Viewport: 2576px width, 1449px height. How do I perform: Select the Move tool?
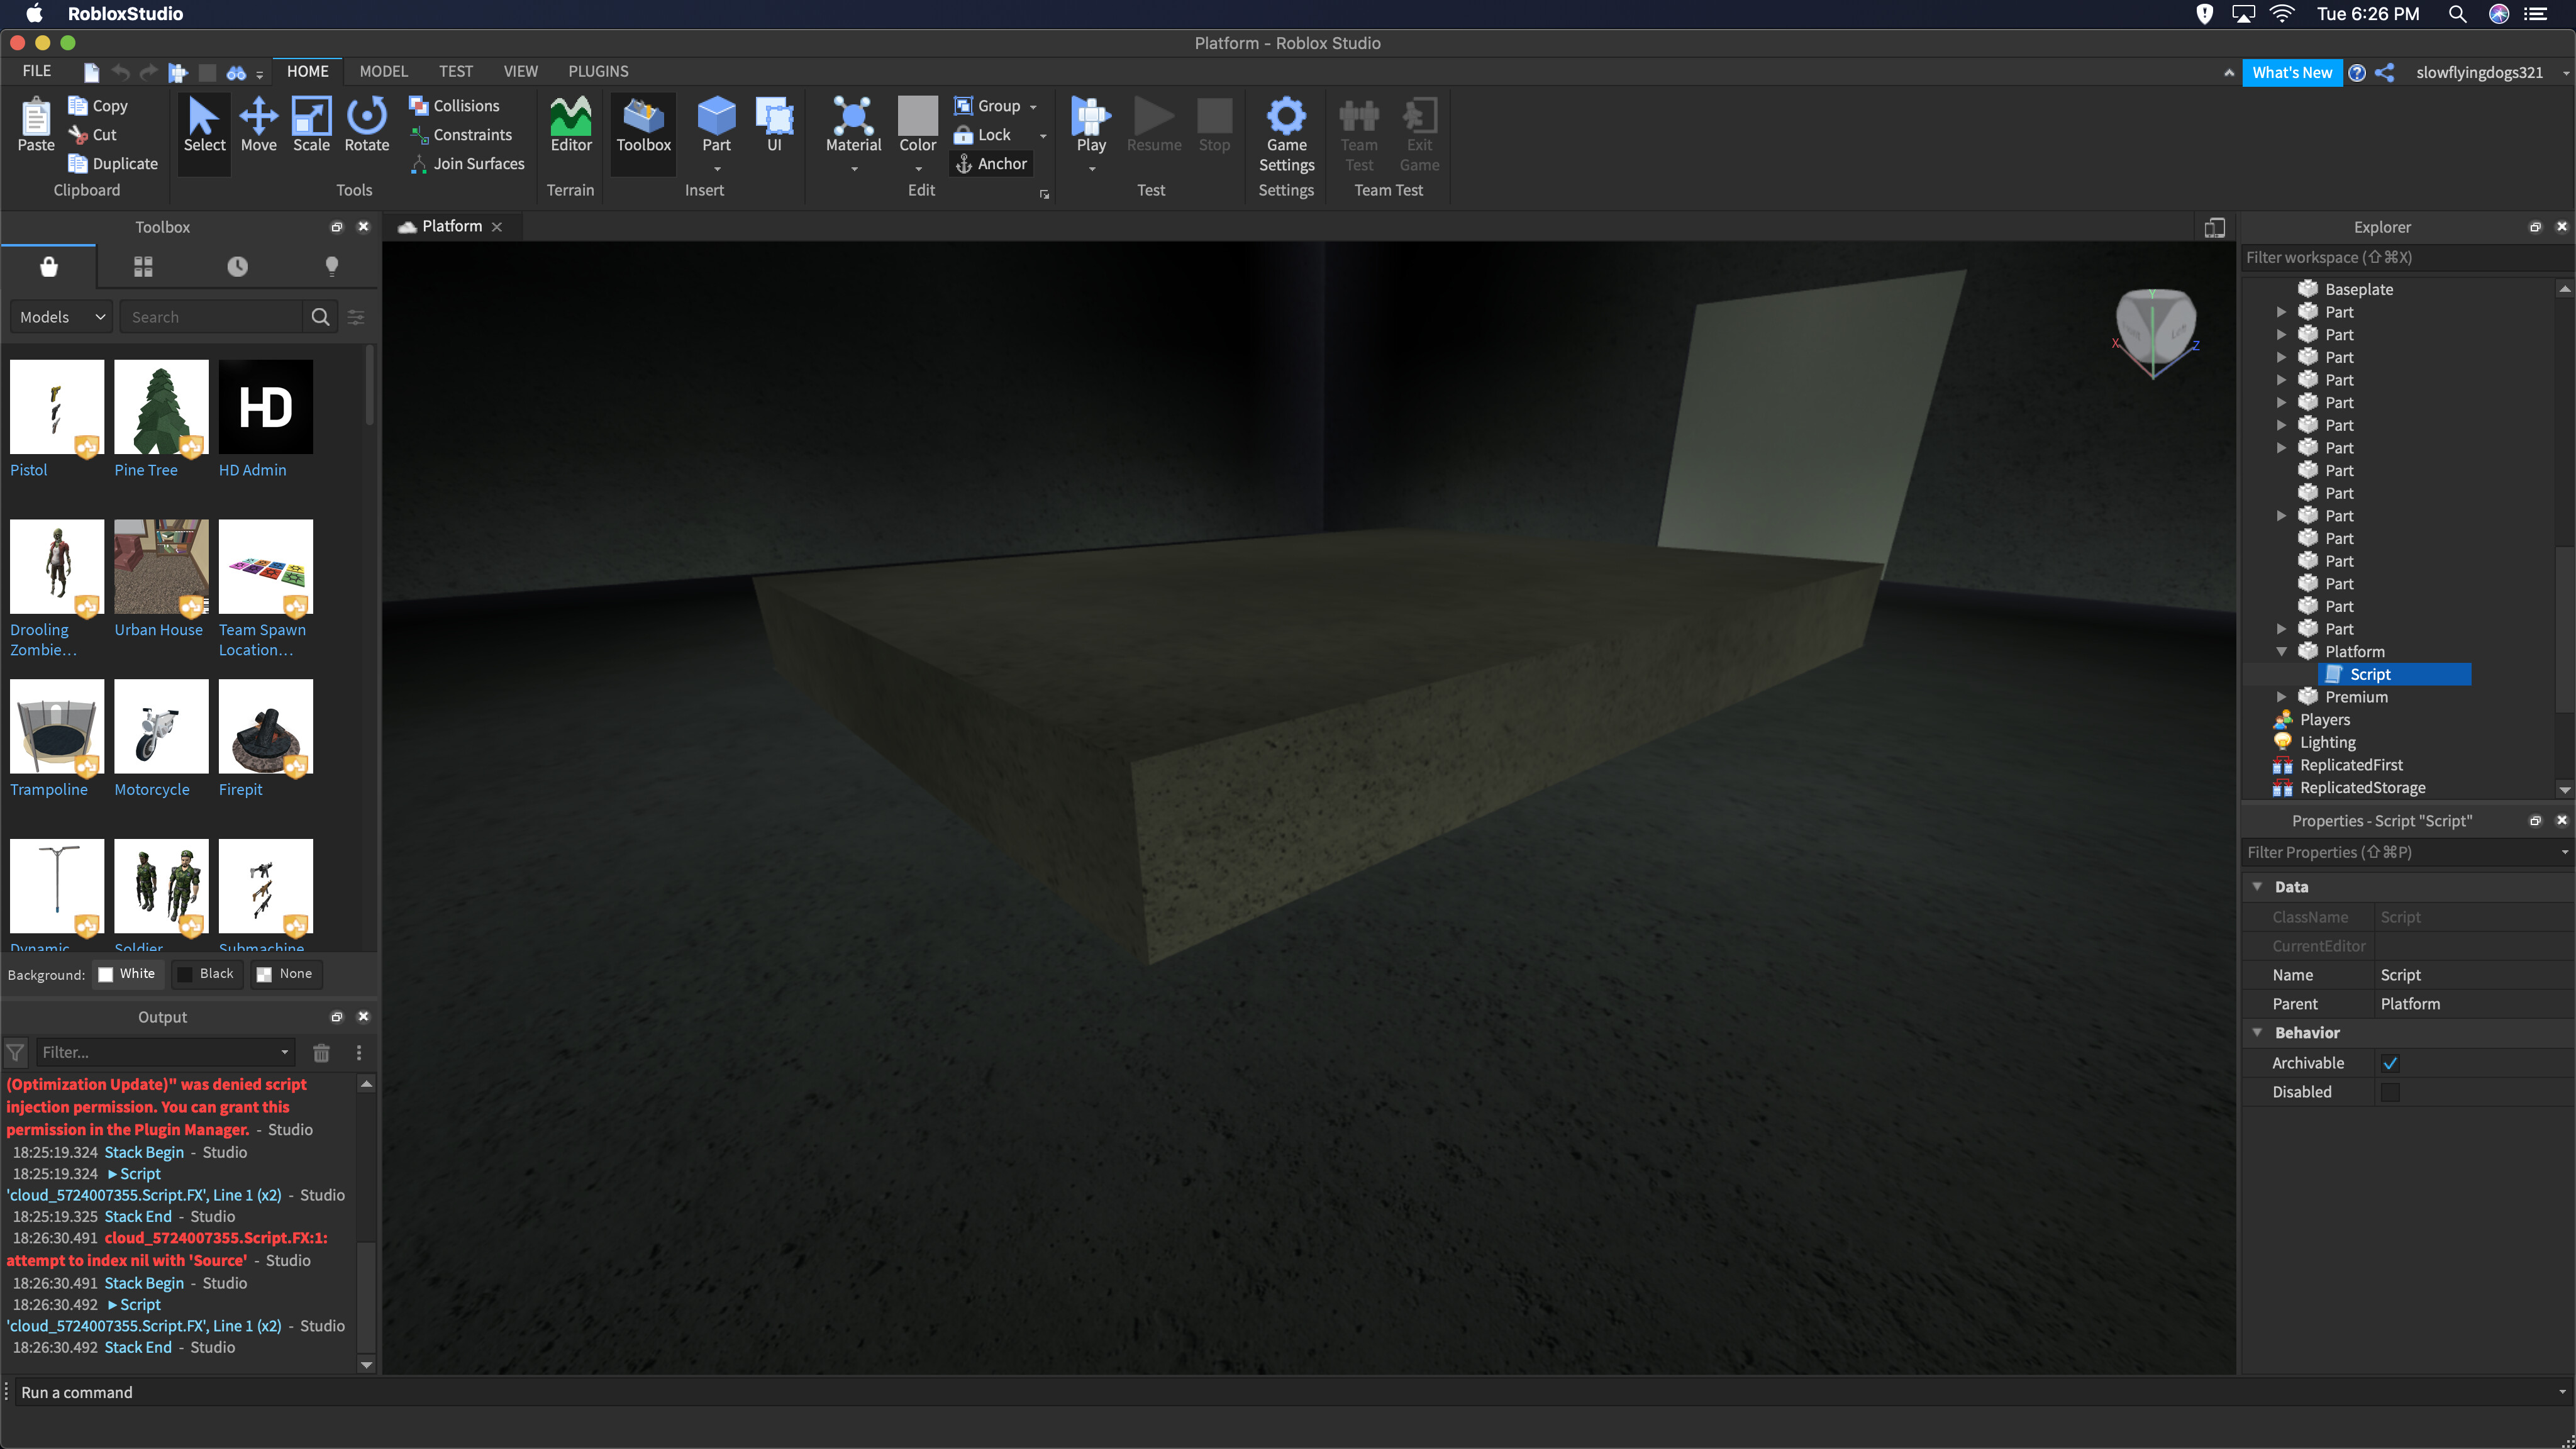click(258, 125)
